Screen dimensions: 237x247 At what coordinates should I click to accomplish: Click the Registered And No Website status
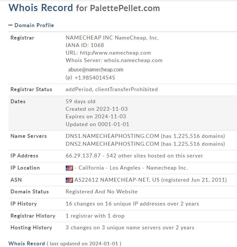click(101, 192)
